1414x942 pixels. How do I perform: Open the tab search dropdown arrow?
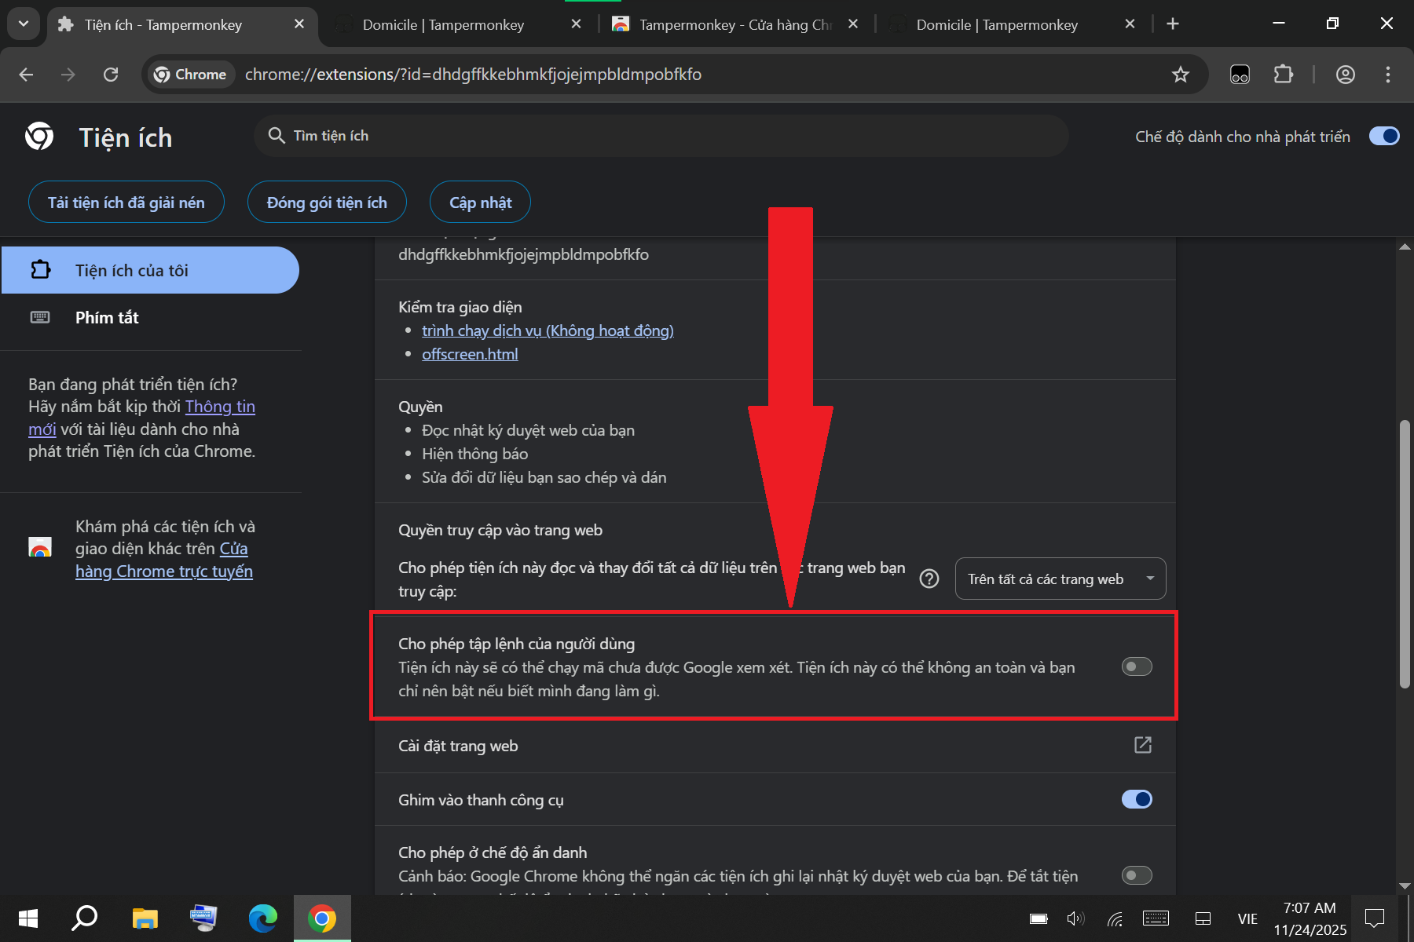click(24, 24)
